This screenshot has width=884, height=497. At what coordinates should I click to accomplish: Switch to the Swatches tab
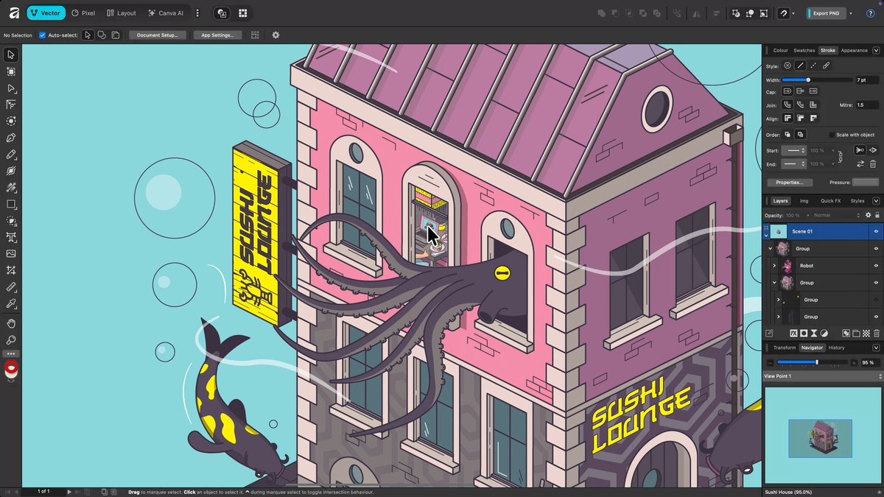pyautogui.click(x=804, y=50)
